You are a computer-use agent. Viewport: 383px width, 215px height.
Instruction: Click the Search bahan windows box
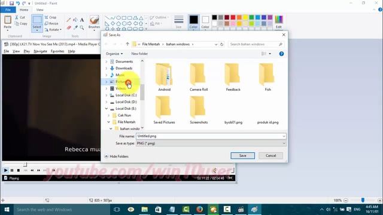256,44
